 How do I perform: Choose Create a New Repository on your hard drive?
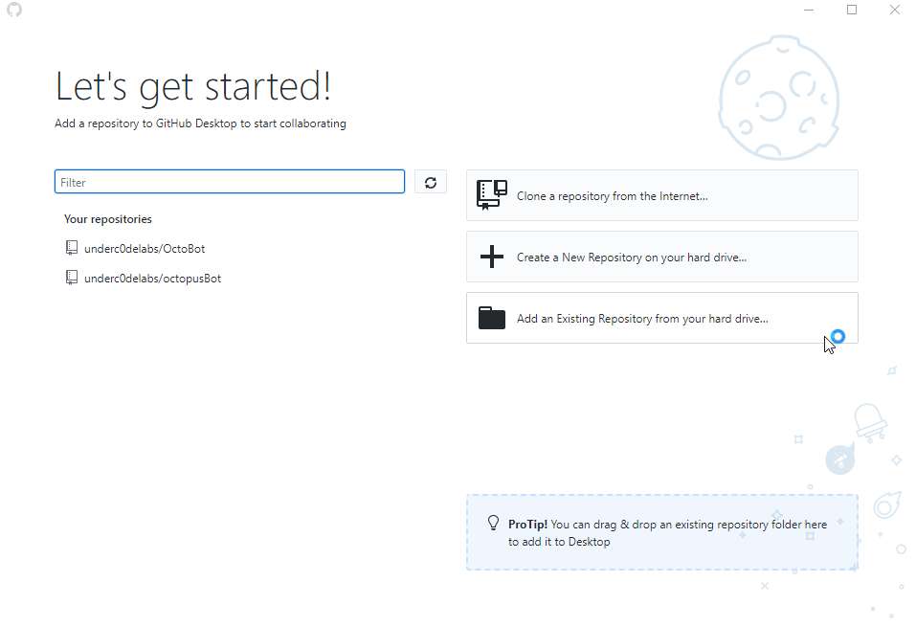click(662, 258)
